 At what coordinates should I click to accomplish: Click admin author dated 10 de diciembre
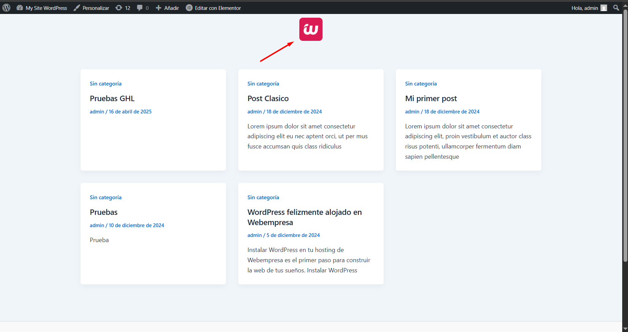coord(97,225)
